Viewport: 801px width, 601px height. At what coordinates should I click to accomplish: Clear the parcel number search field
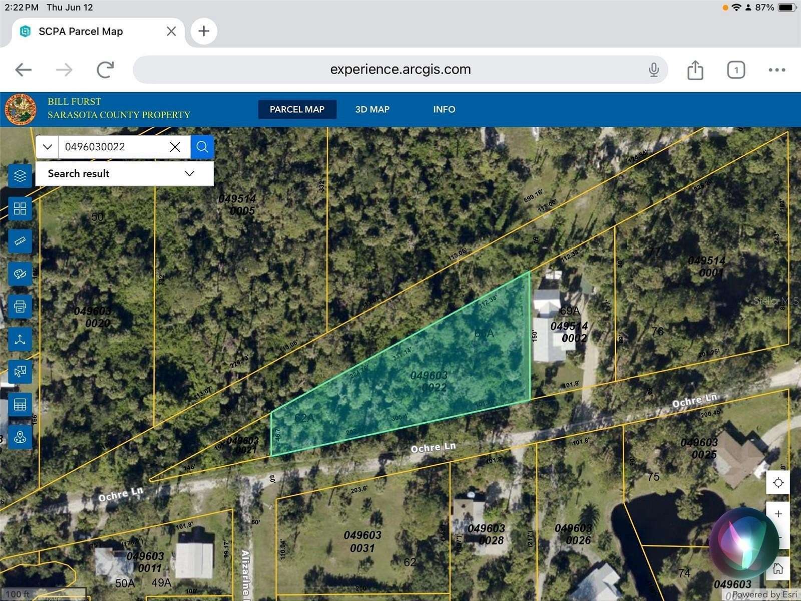(175, 146)
